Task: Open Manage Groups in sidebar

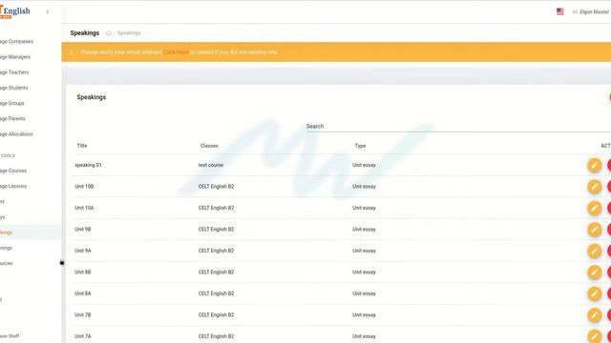Action: click(12, 104)
